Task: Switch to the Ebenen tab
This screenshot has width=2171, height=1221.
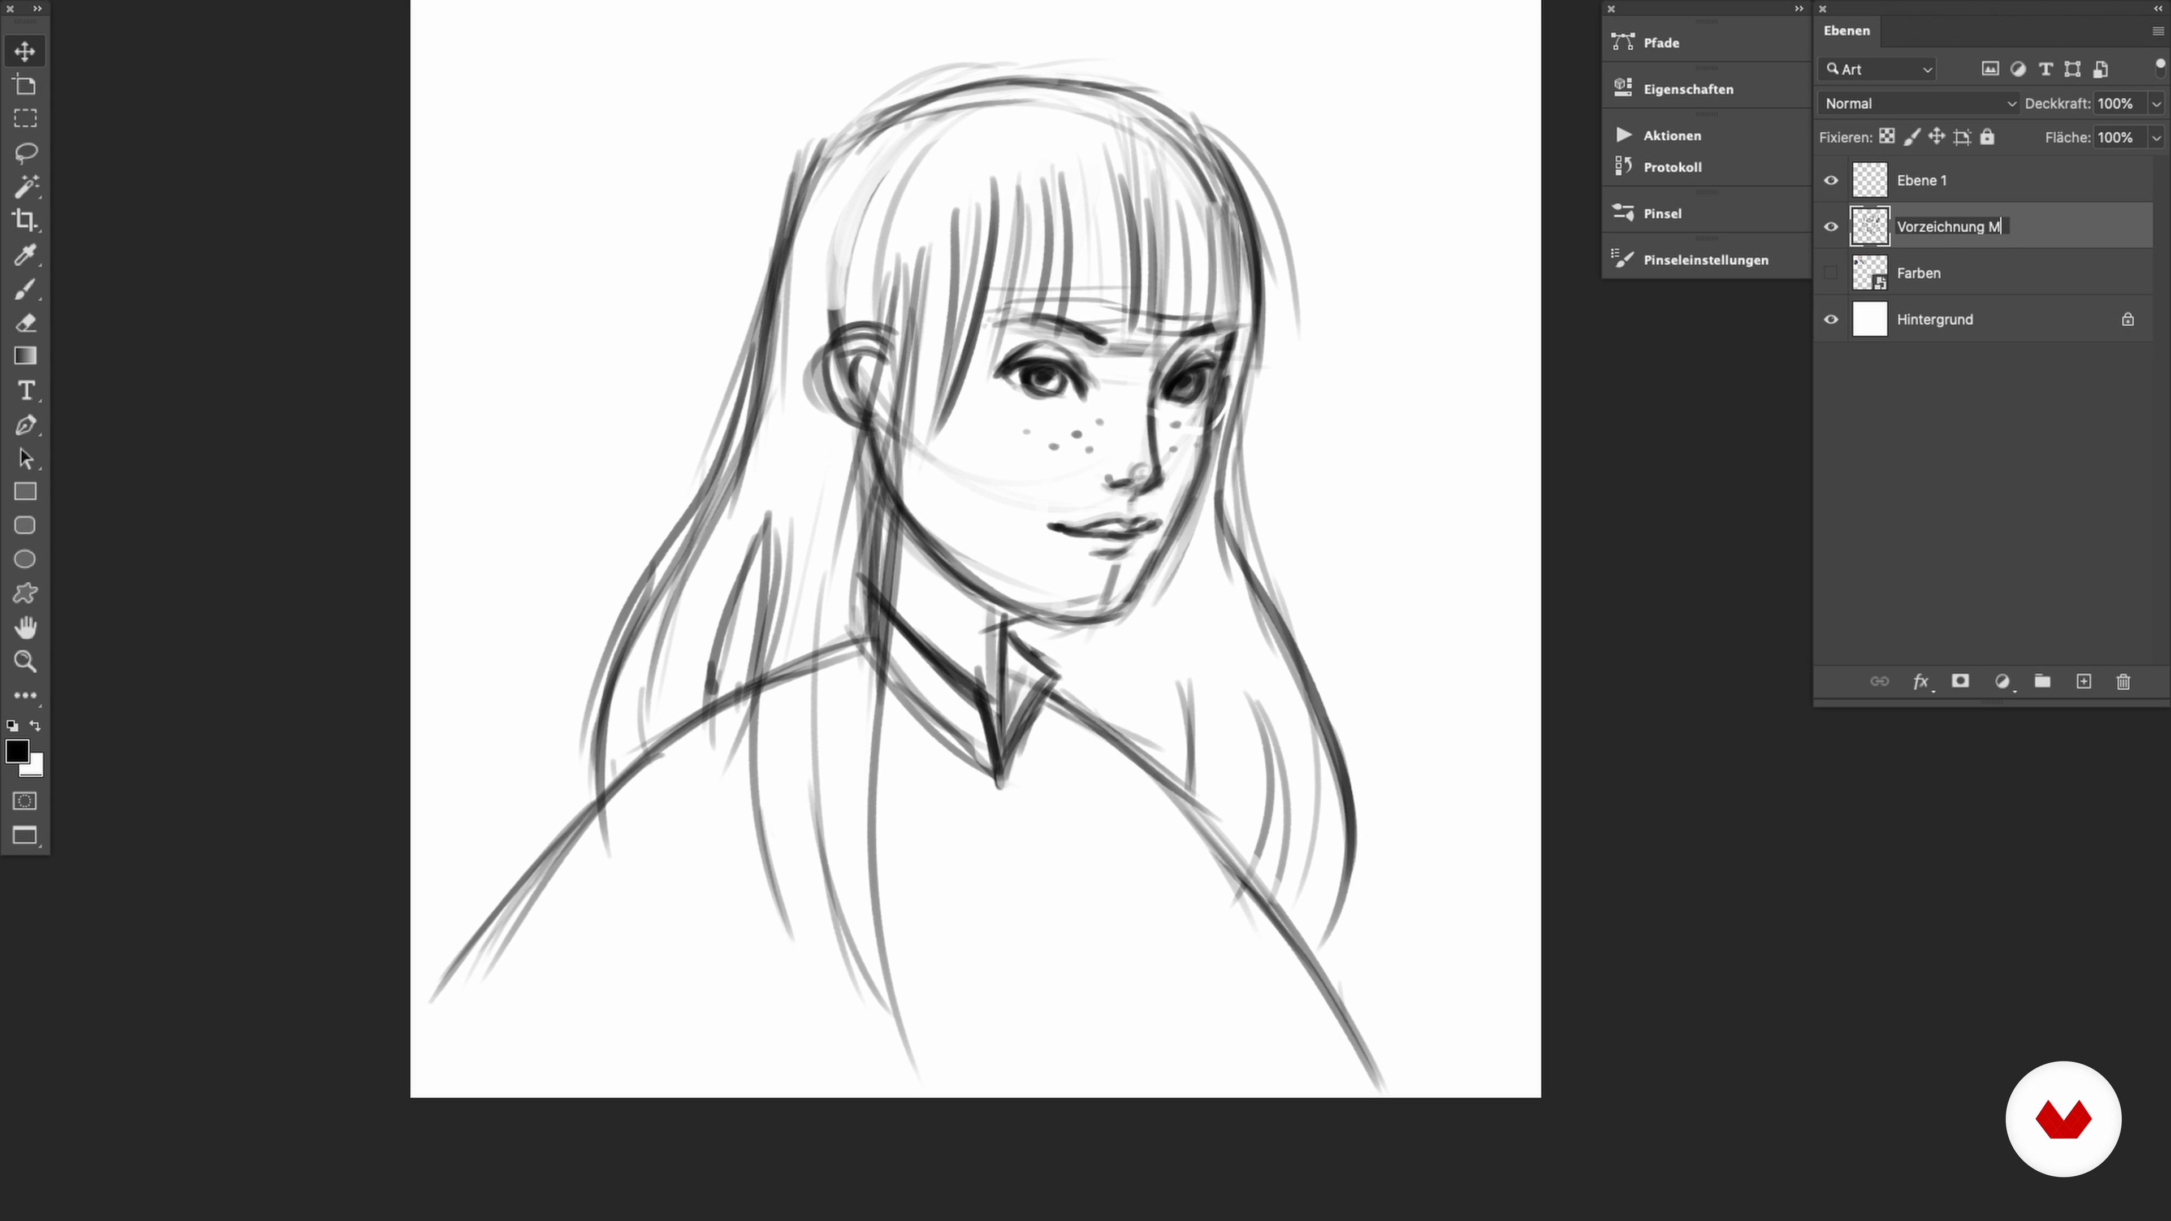Action: 1846,31
